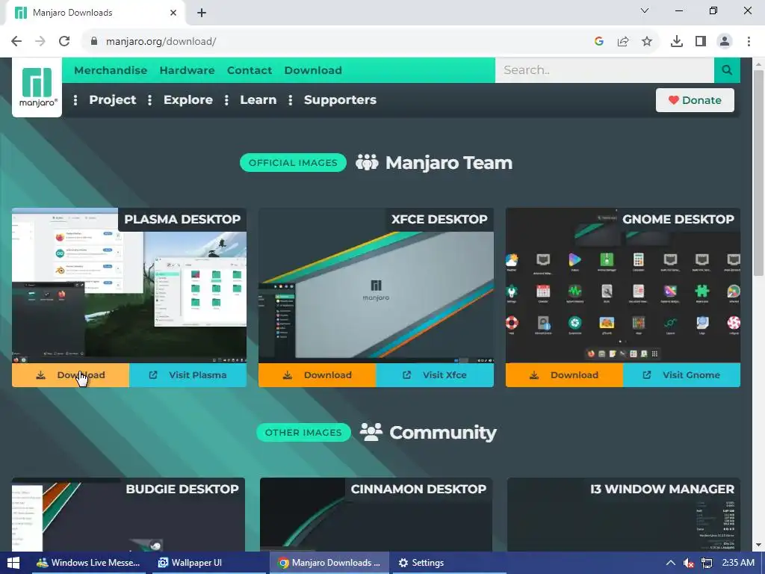Click the search magnifier button
This screenshot has height=574, width=765.
[x=727, y=70]
